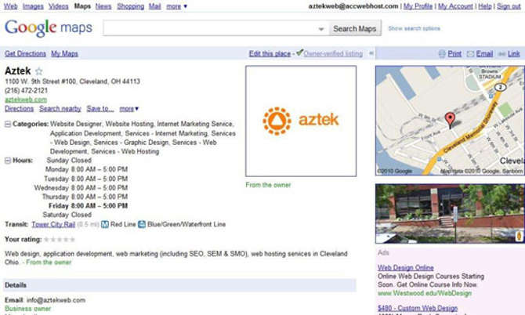Expand the listing's more options menu
Image resolution: width=525 pixels, height=315 pixels.
click(129, 108)
